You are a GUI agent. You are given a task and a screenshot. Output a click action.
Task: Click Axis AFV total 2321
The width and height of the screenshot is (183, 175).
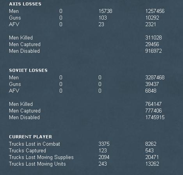coord(151,24)
